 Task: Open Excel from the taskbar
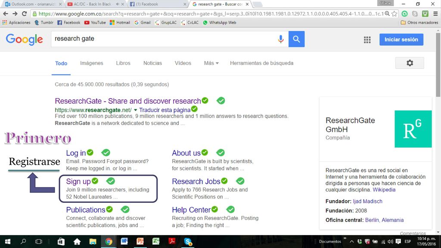click(x=156, y=242)
